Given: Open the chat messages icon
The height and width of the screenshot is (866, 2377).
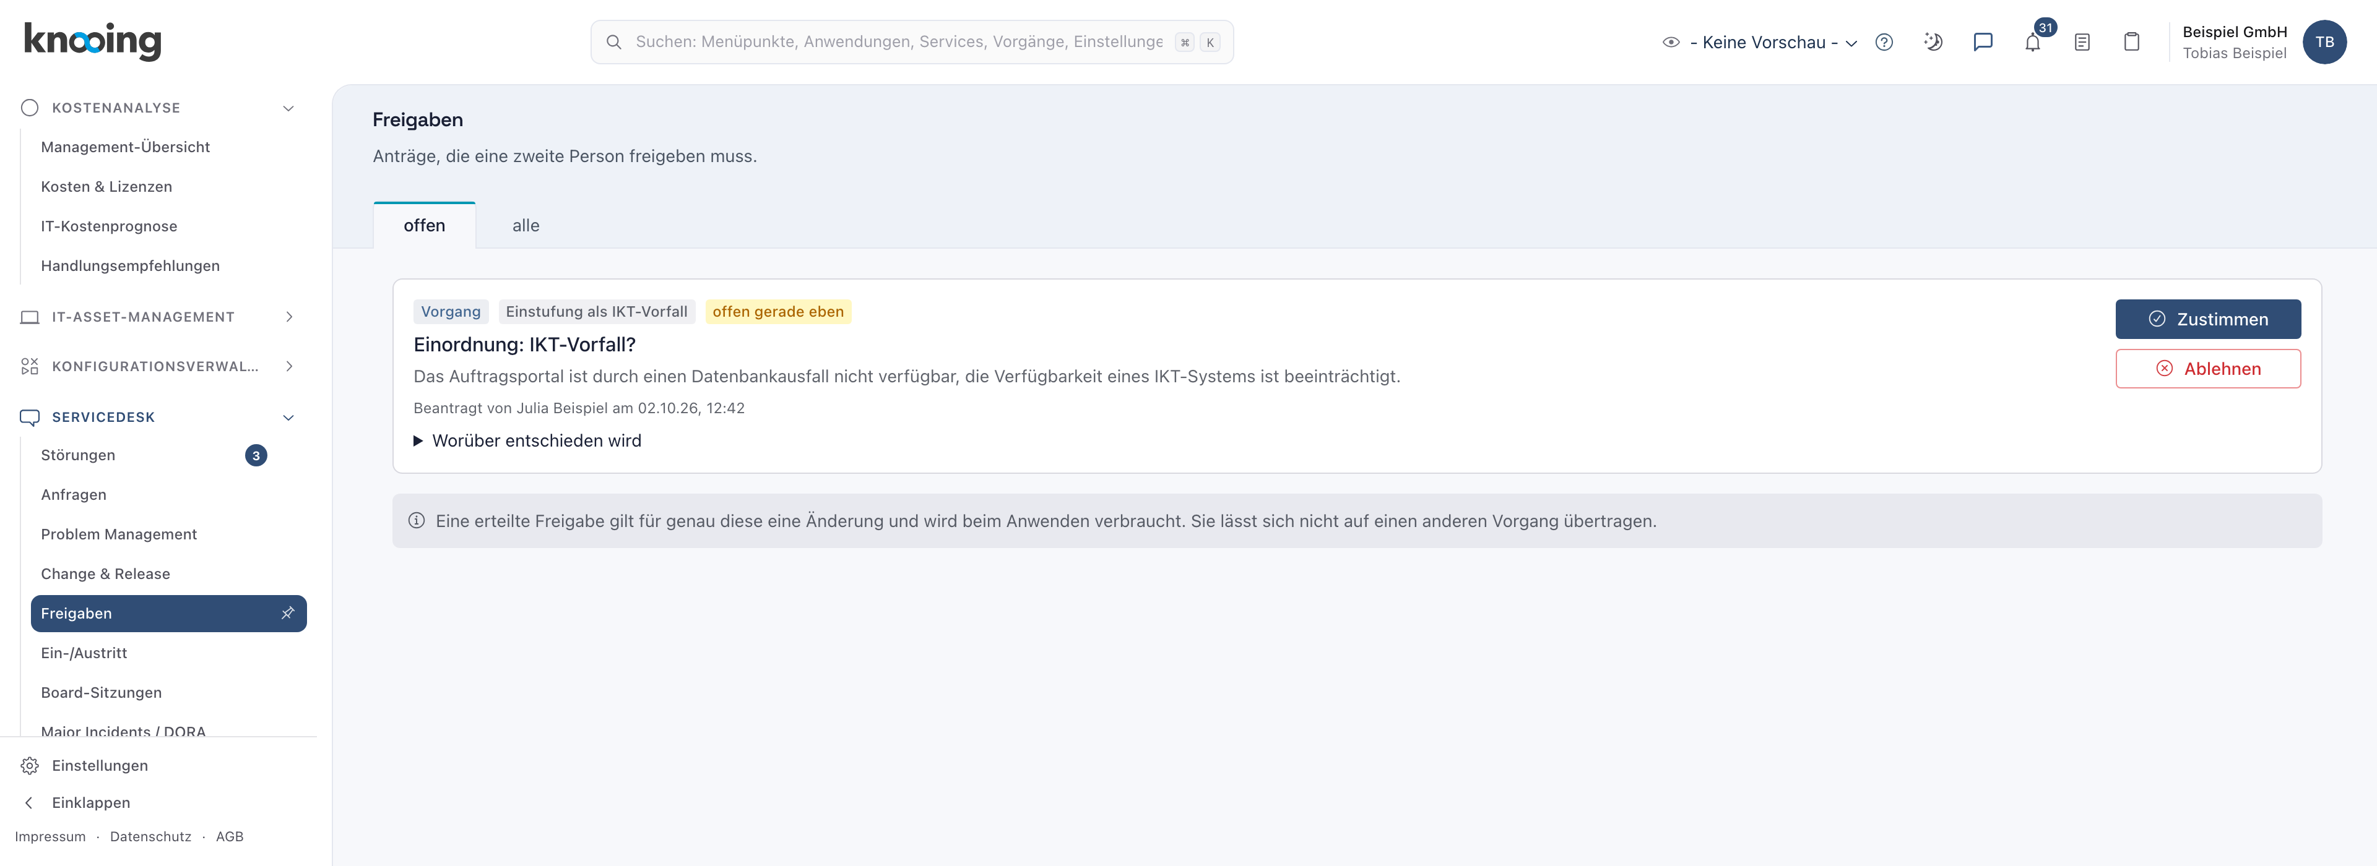Looking at the screenshot, I should pos(1983,43).
